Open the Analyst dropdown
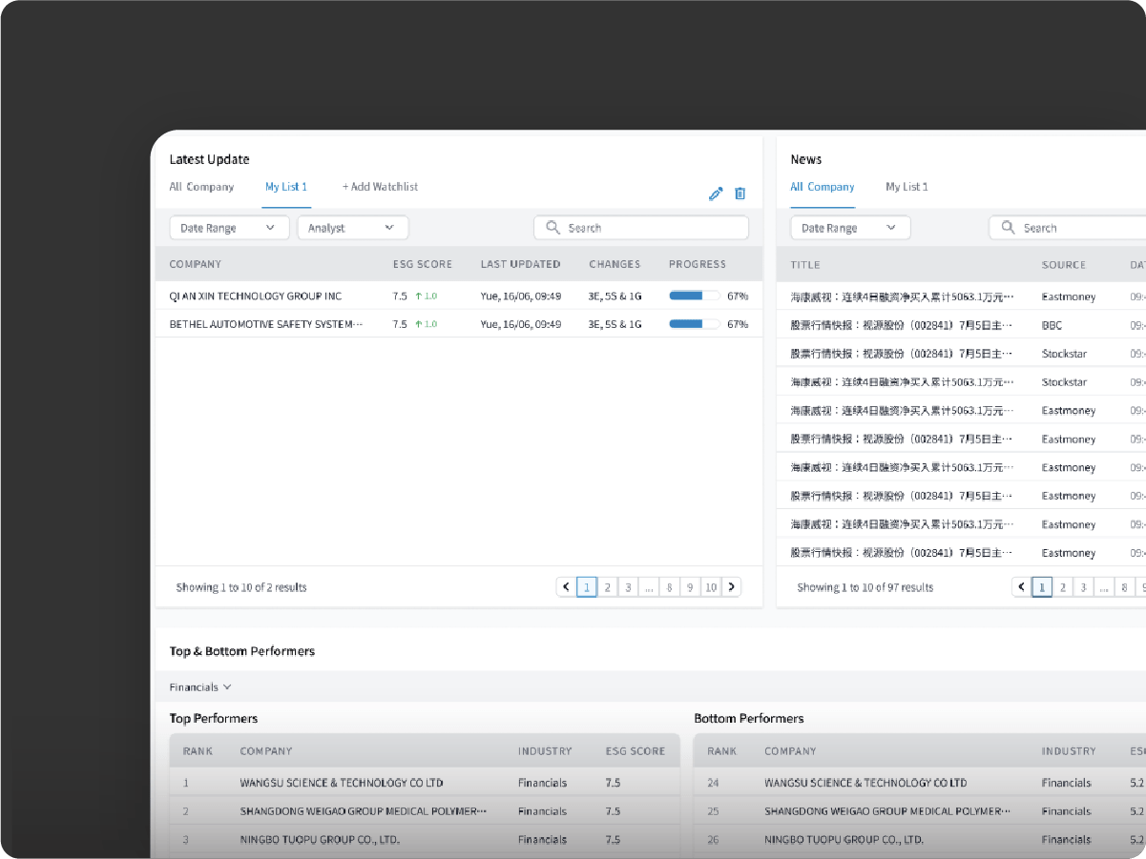The image size is (1146, 859). click(352, 227)
